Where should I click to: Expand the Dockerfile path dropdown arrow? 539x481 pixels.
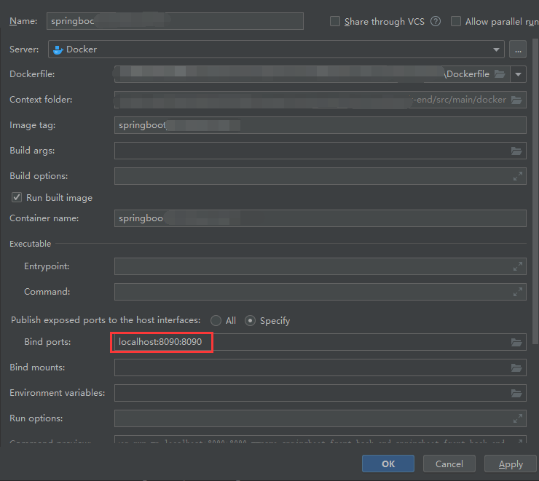click(x=518, y=74)
